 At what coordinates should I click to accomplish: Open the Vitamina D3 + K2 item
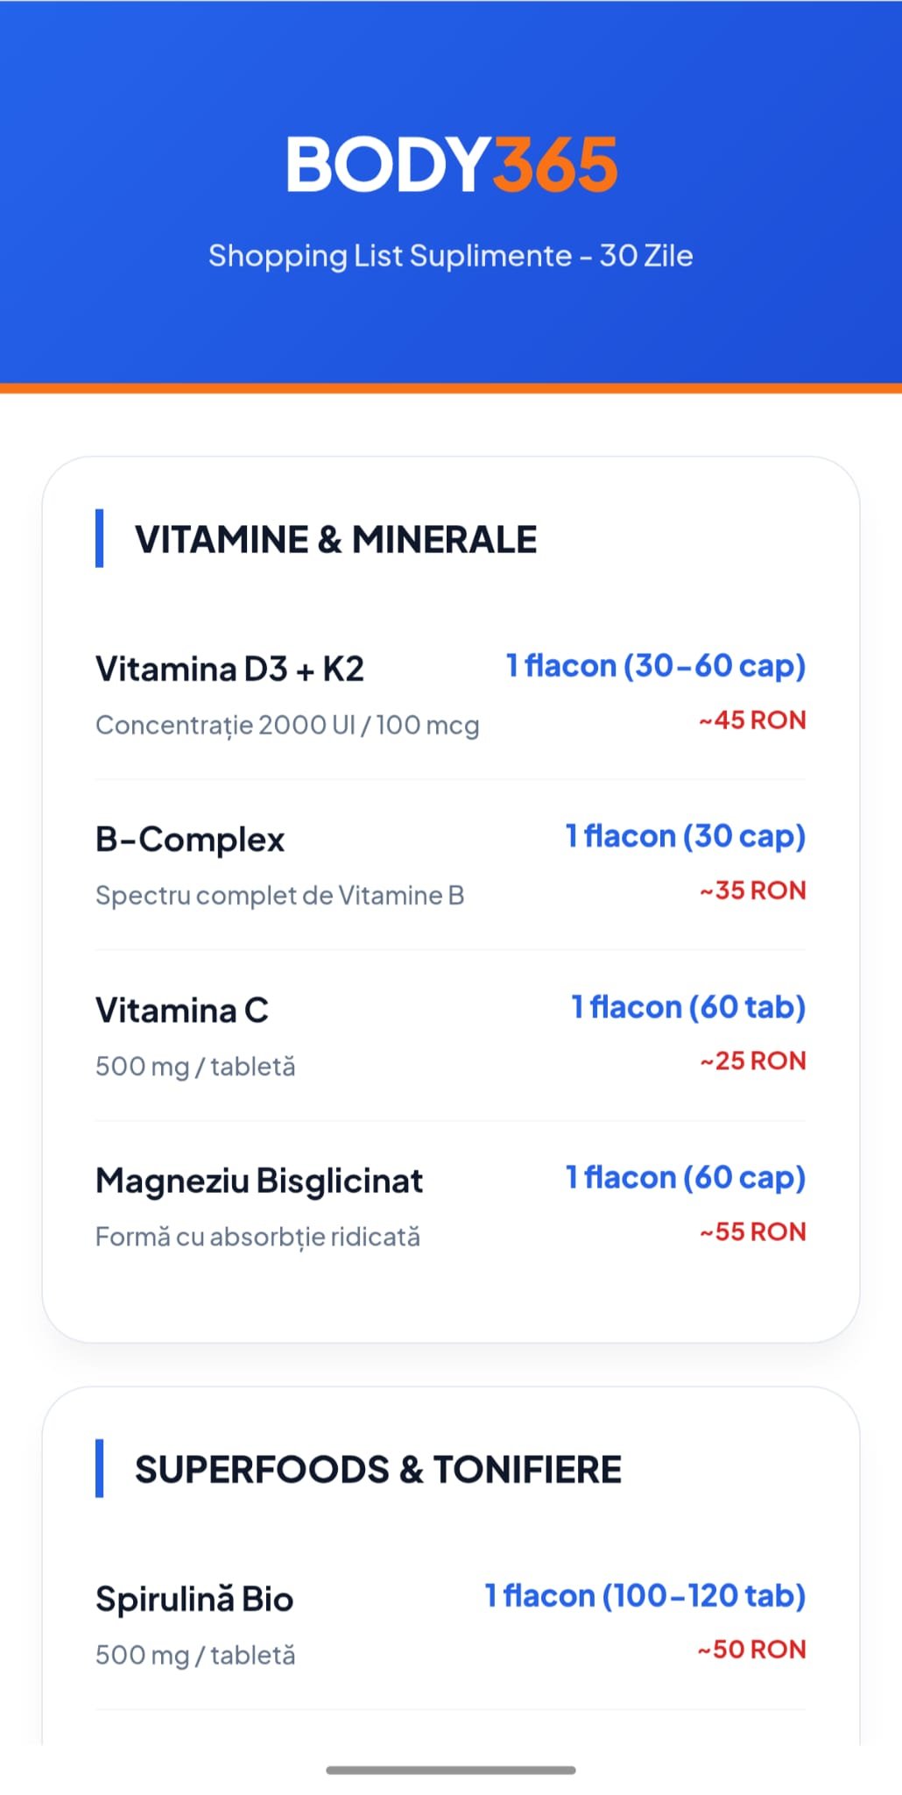pyautogui.click(x=229, y=670)
